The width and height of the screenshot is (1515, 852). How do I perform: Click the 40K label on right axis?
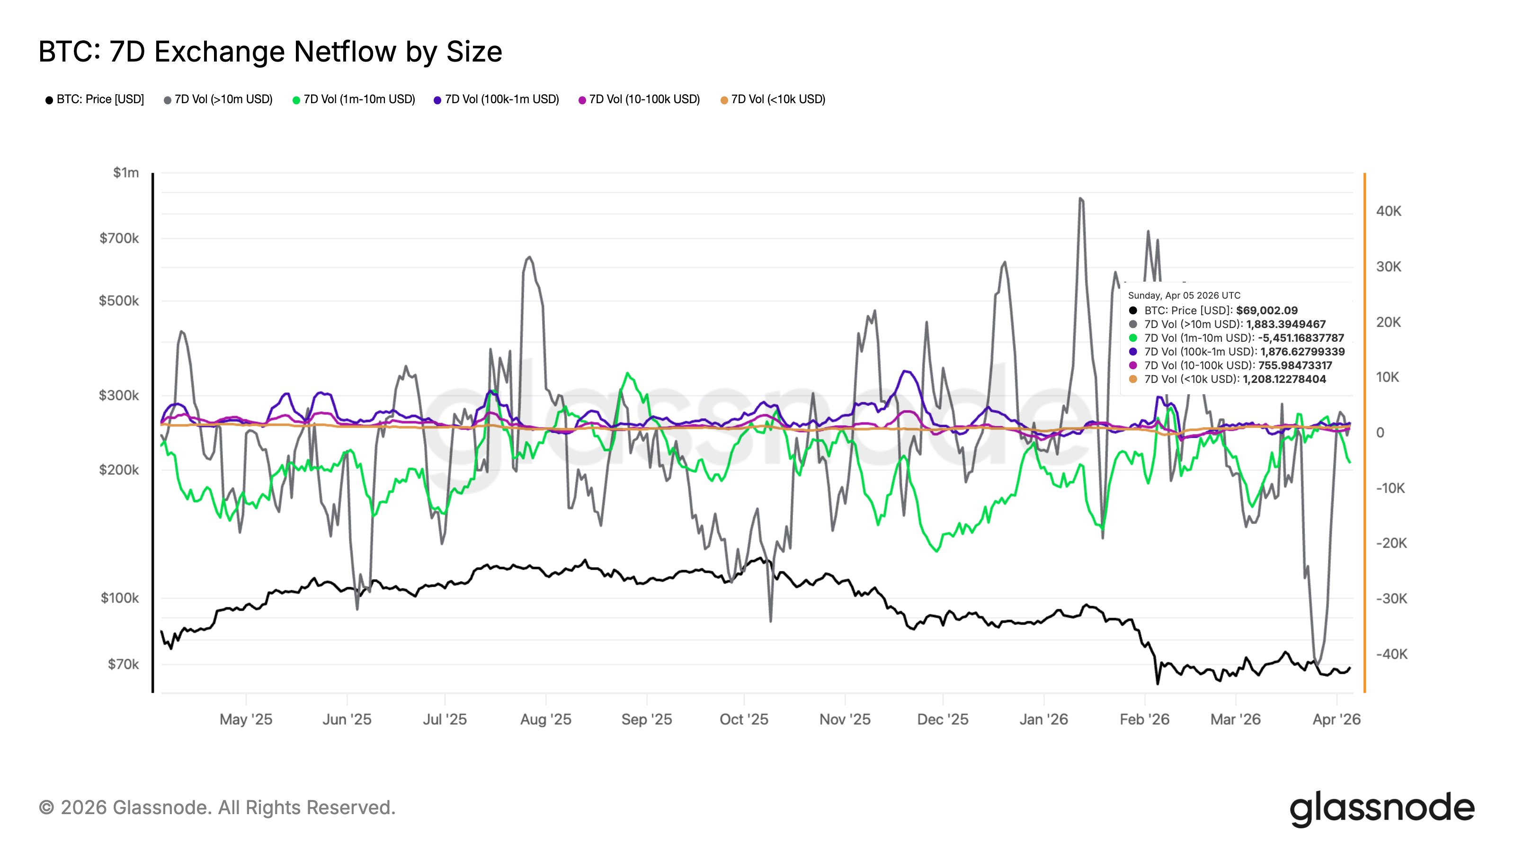click(x=1389, y=211)
